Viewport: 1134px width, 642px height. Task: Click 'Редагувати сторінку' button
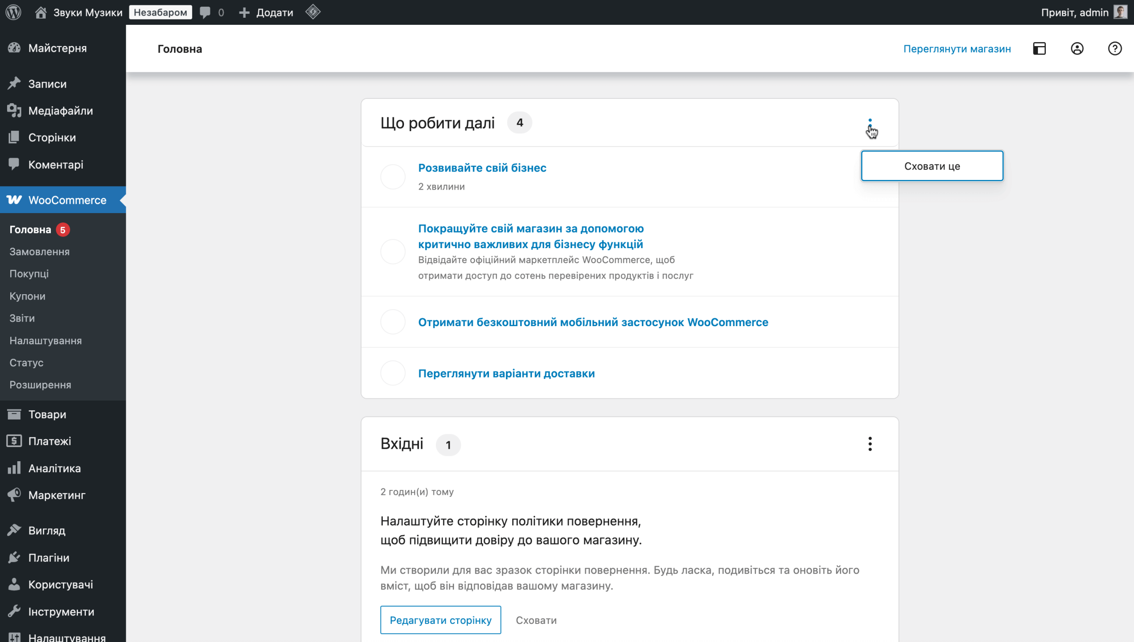click(440, 620)
